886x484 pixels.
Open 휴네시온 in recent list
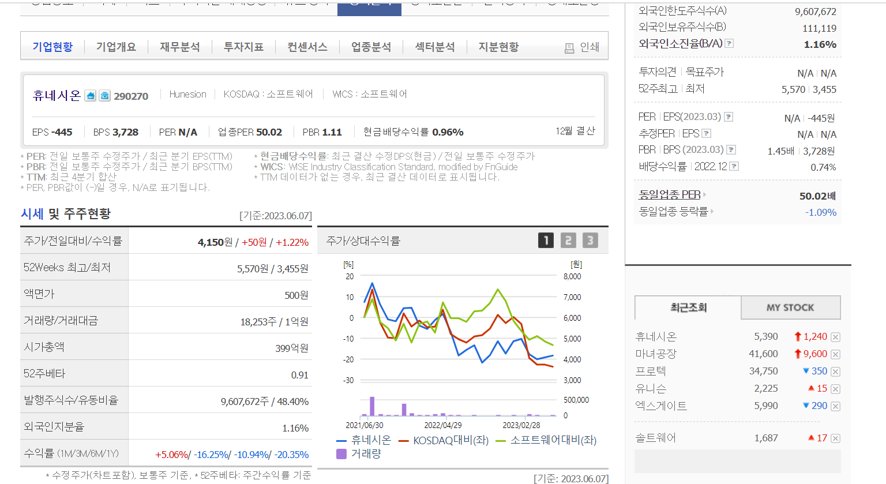tap(656, 337)
